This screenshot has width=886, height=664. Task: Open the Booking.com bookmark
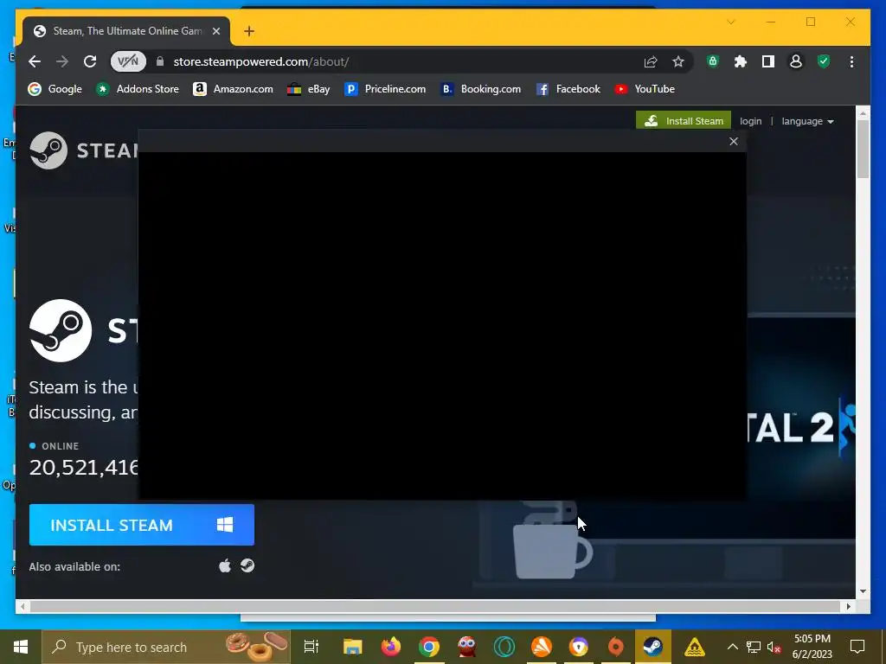(480, 89)
